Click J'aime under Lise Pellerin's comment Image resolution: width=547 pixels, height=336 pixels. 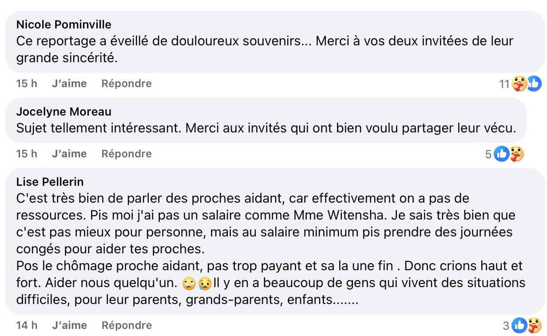pyautogui.click(x=69, y=325)
